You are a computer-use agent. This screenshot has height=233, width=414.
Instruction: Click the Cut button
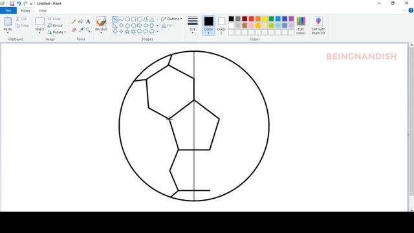tap(21, 19)
